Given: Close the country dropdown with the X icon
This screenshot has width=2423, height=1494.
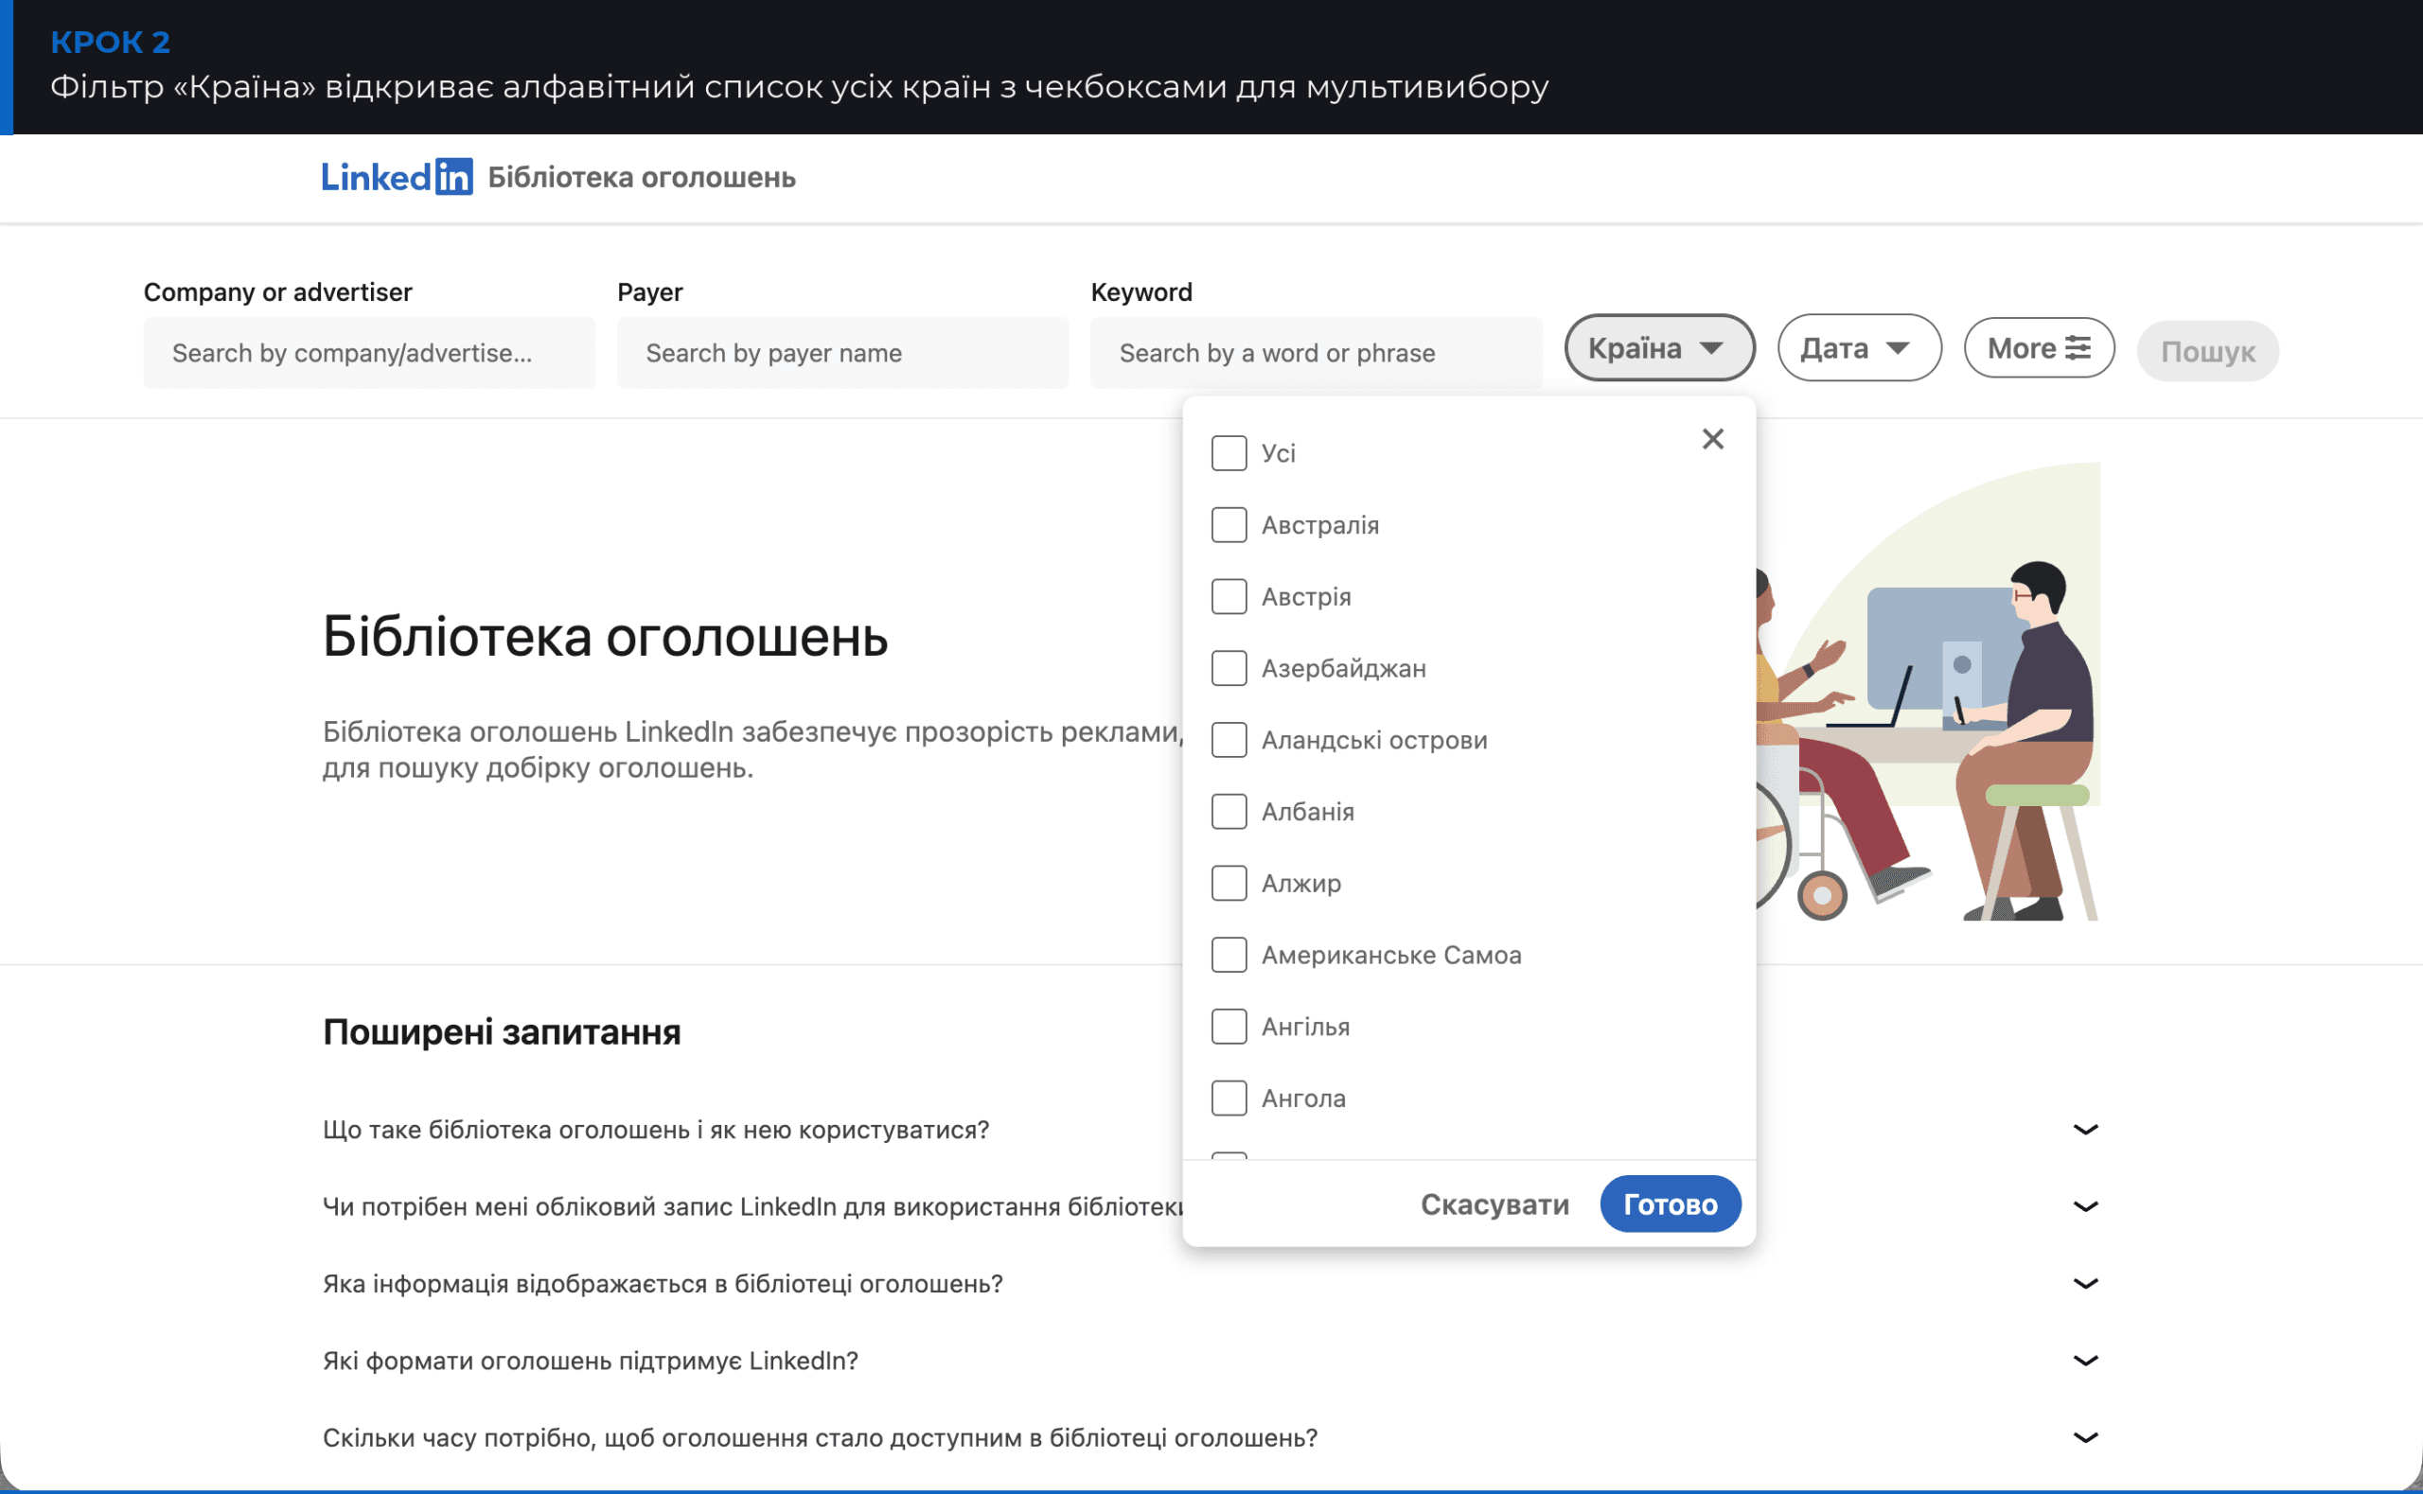Looking at the screenshot, I should 1712,439.
